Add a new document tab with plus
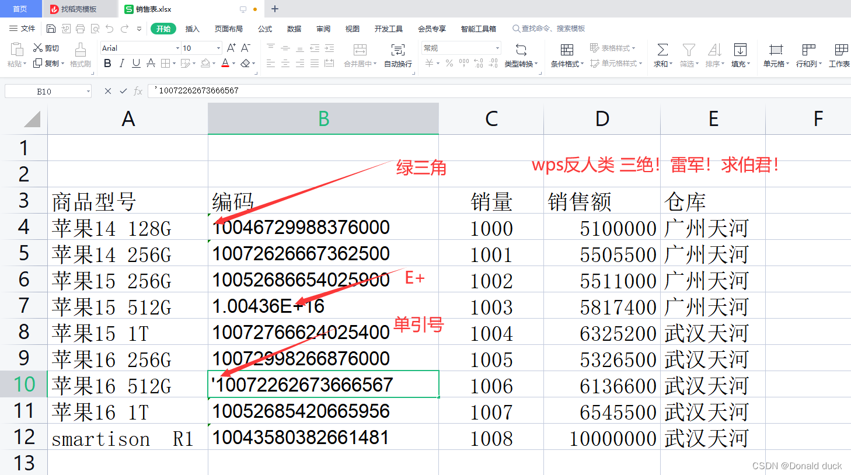 coord(275,9)
